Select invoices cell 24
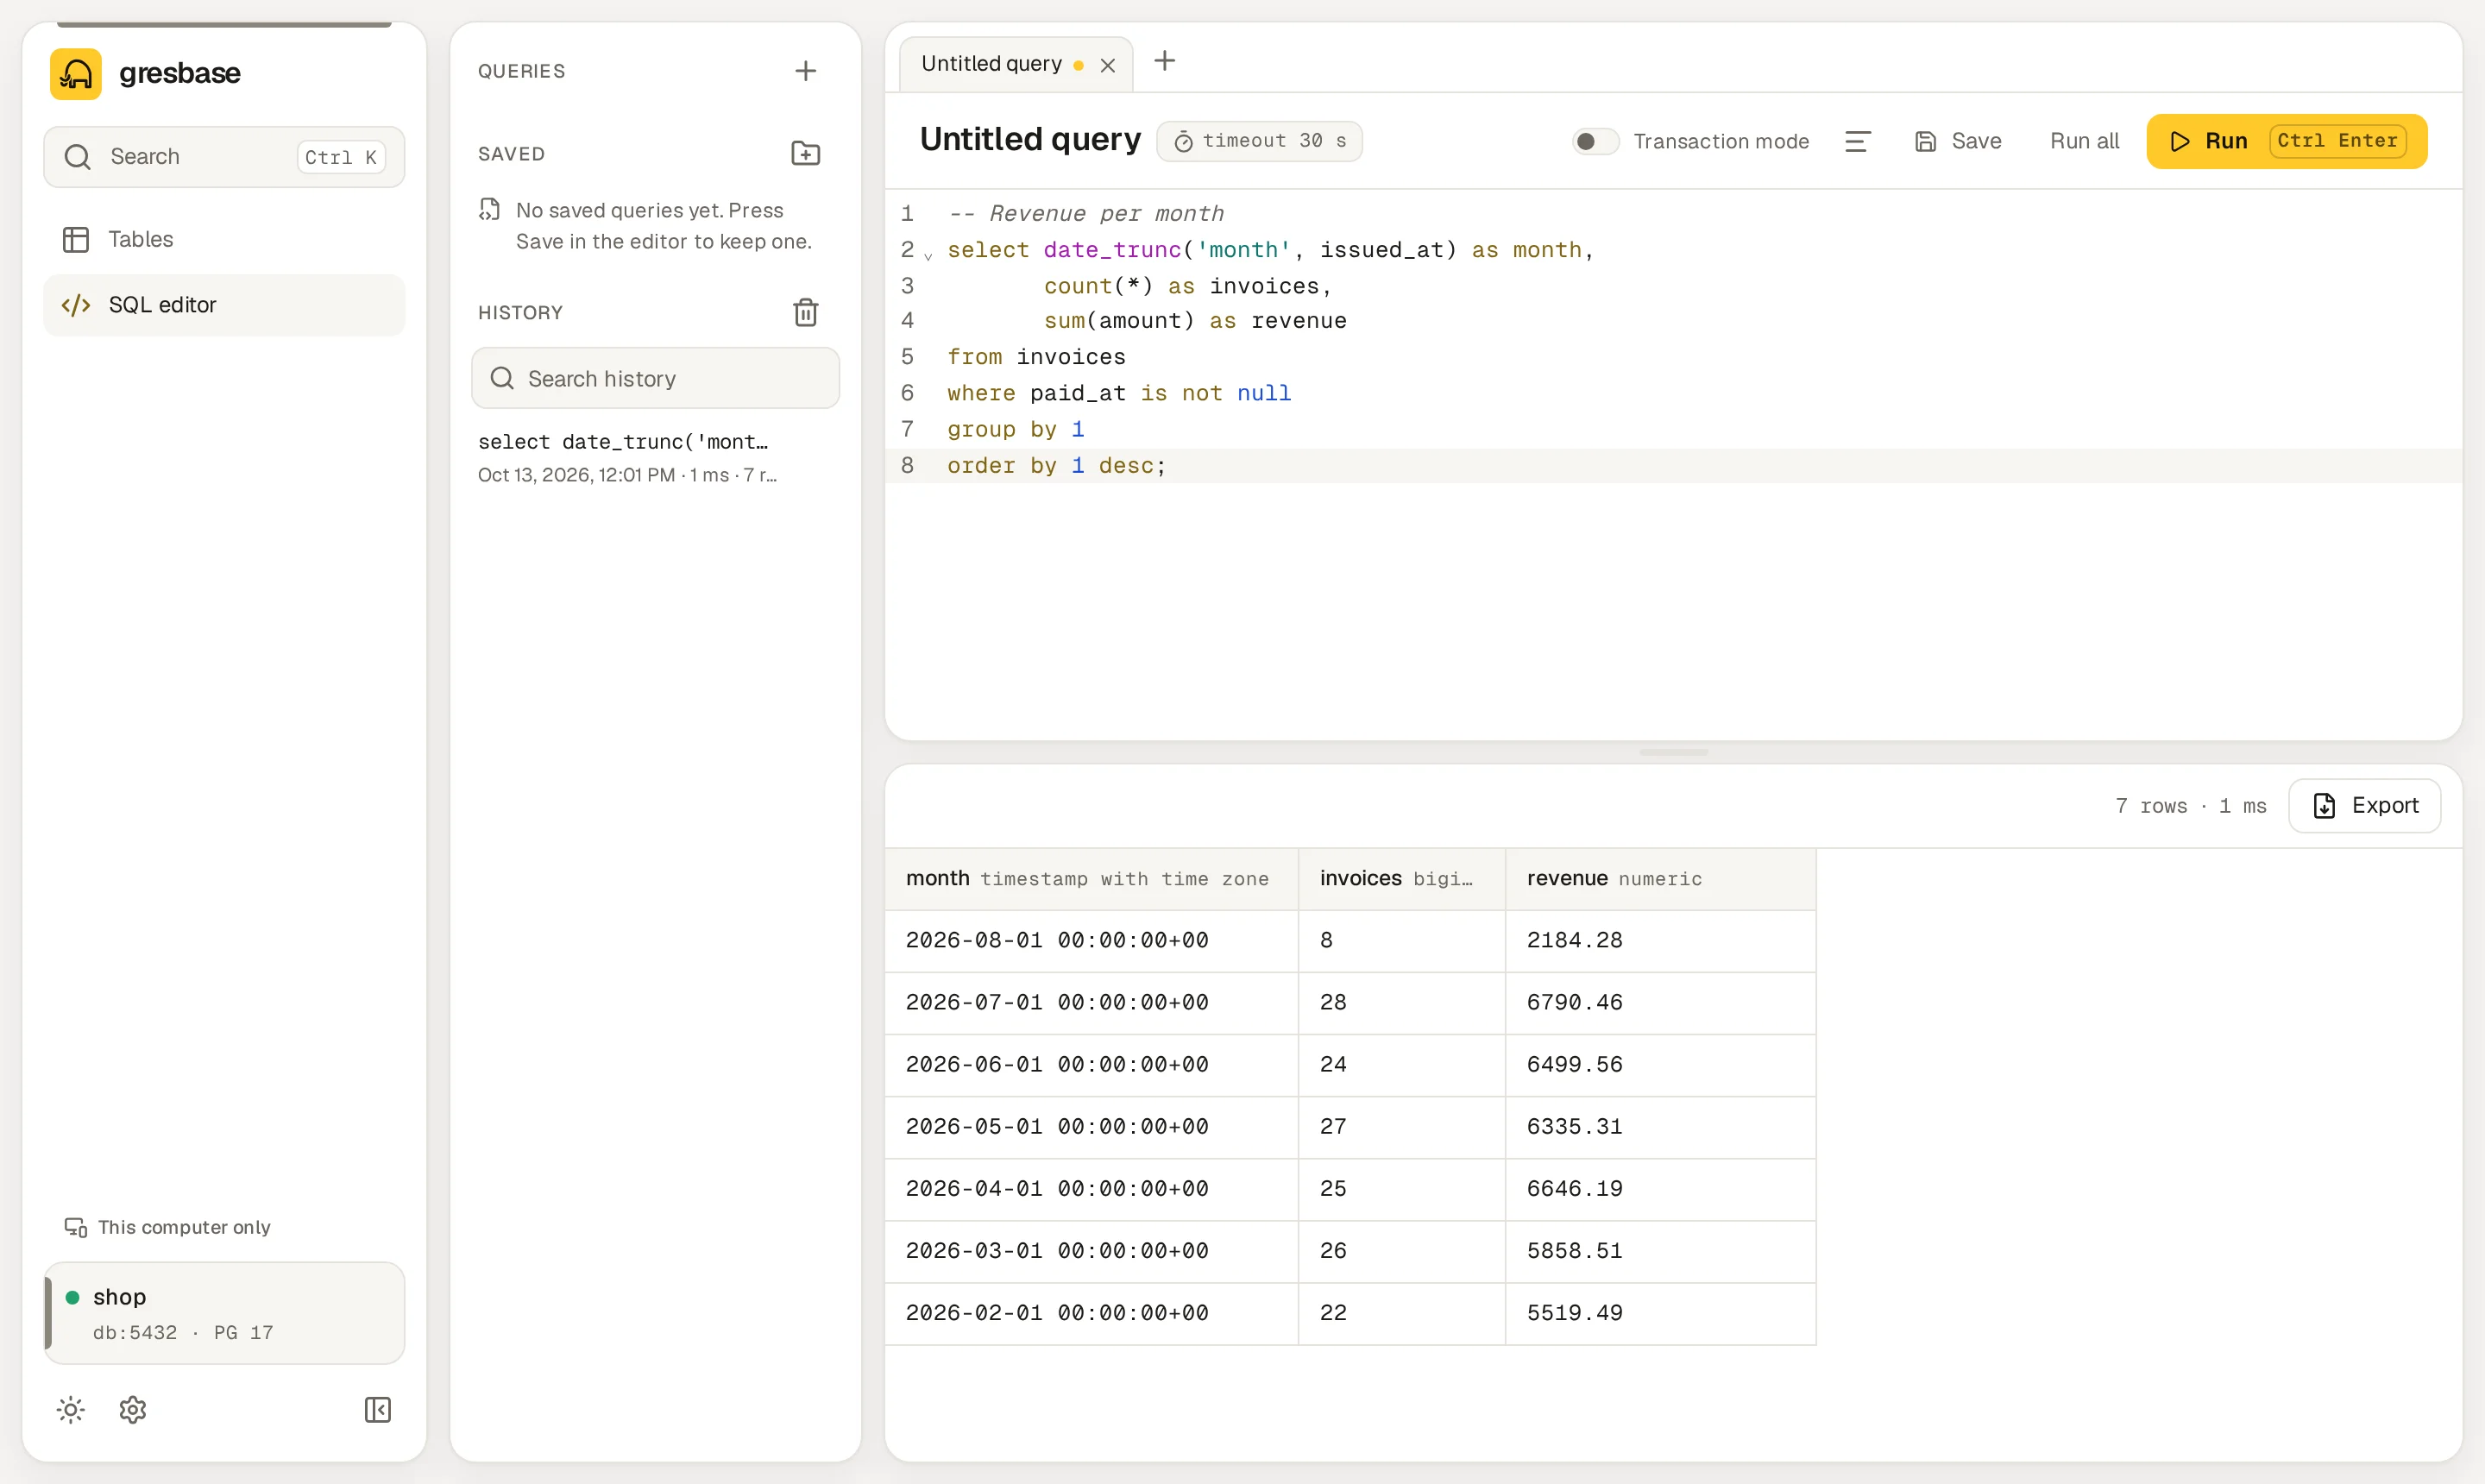The width and height of the screenshot is (2485, 1484). (x=1401, y=1064)
